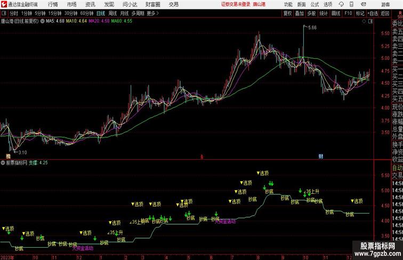Click the 榜 marker at chart bottom left

(x=8, y=156)
